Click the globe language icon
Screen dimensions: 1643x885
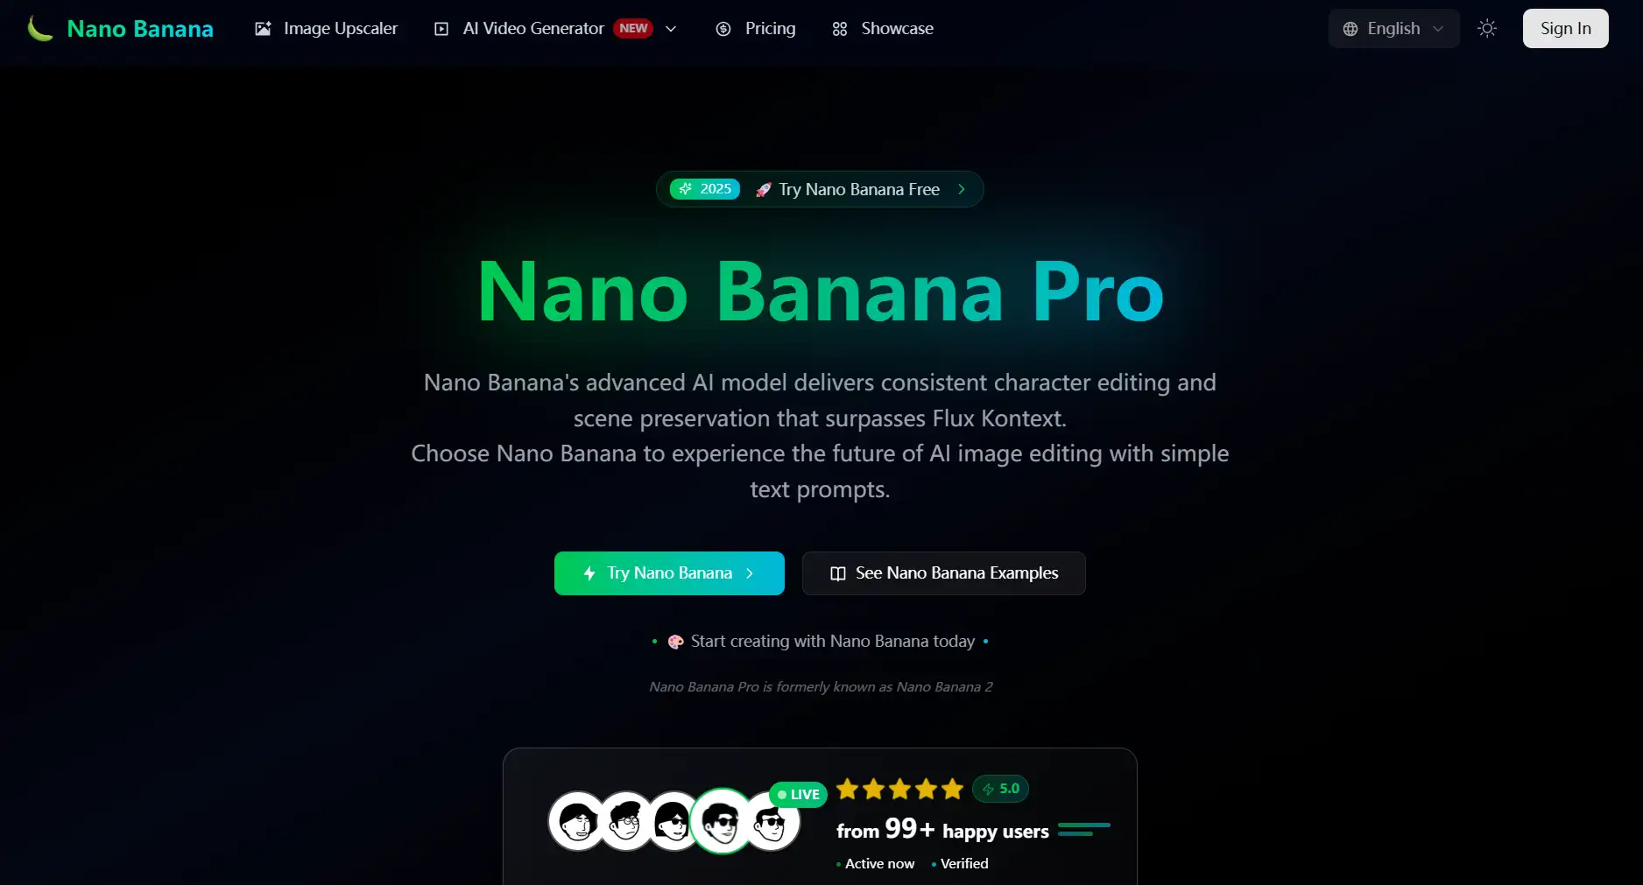click(1350, 29)
